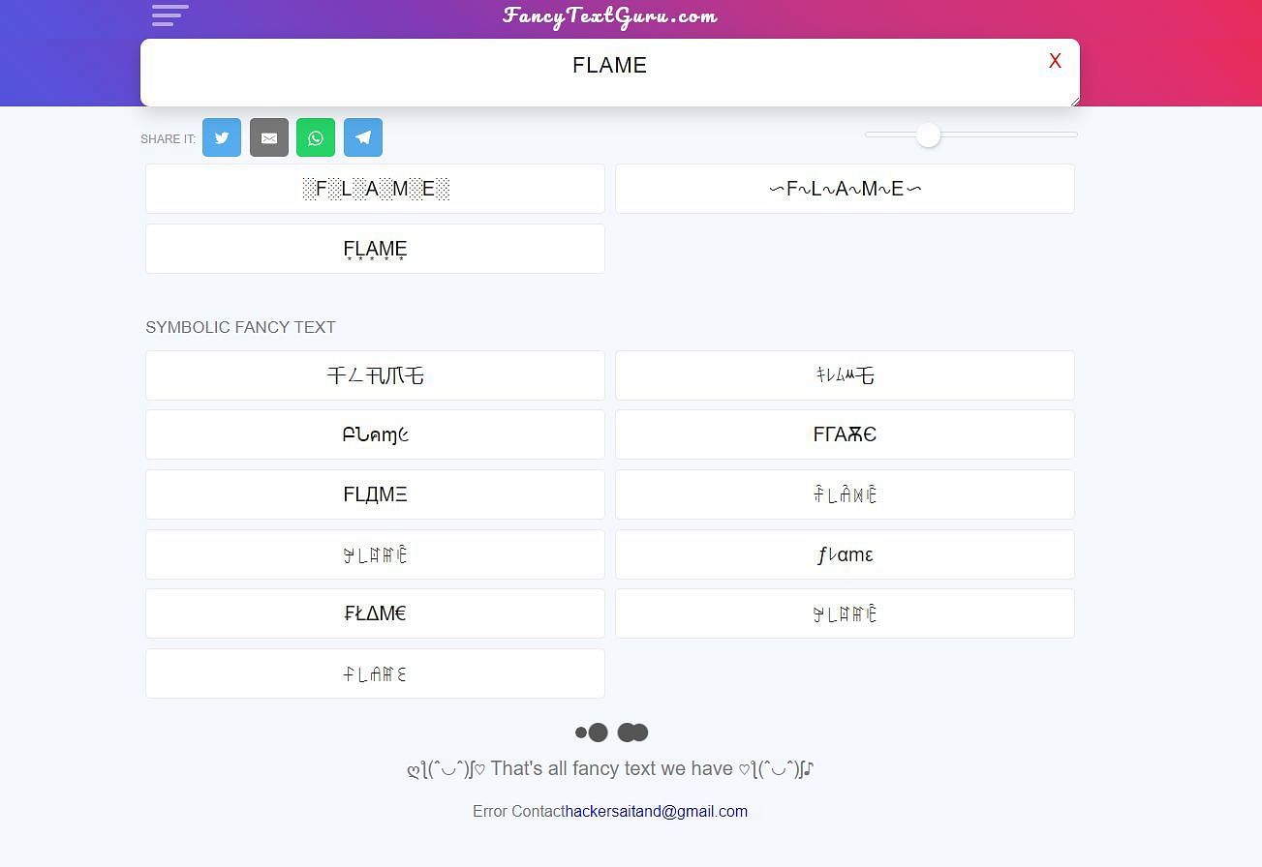Clear input with the red X
Viewport: 1262px width, 867px height.
[1055, 61]
